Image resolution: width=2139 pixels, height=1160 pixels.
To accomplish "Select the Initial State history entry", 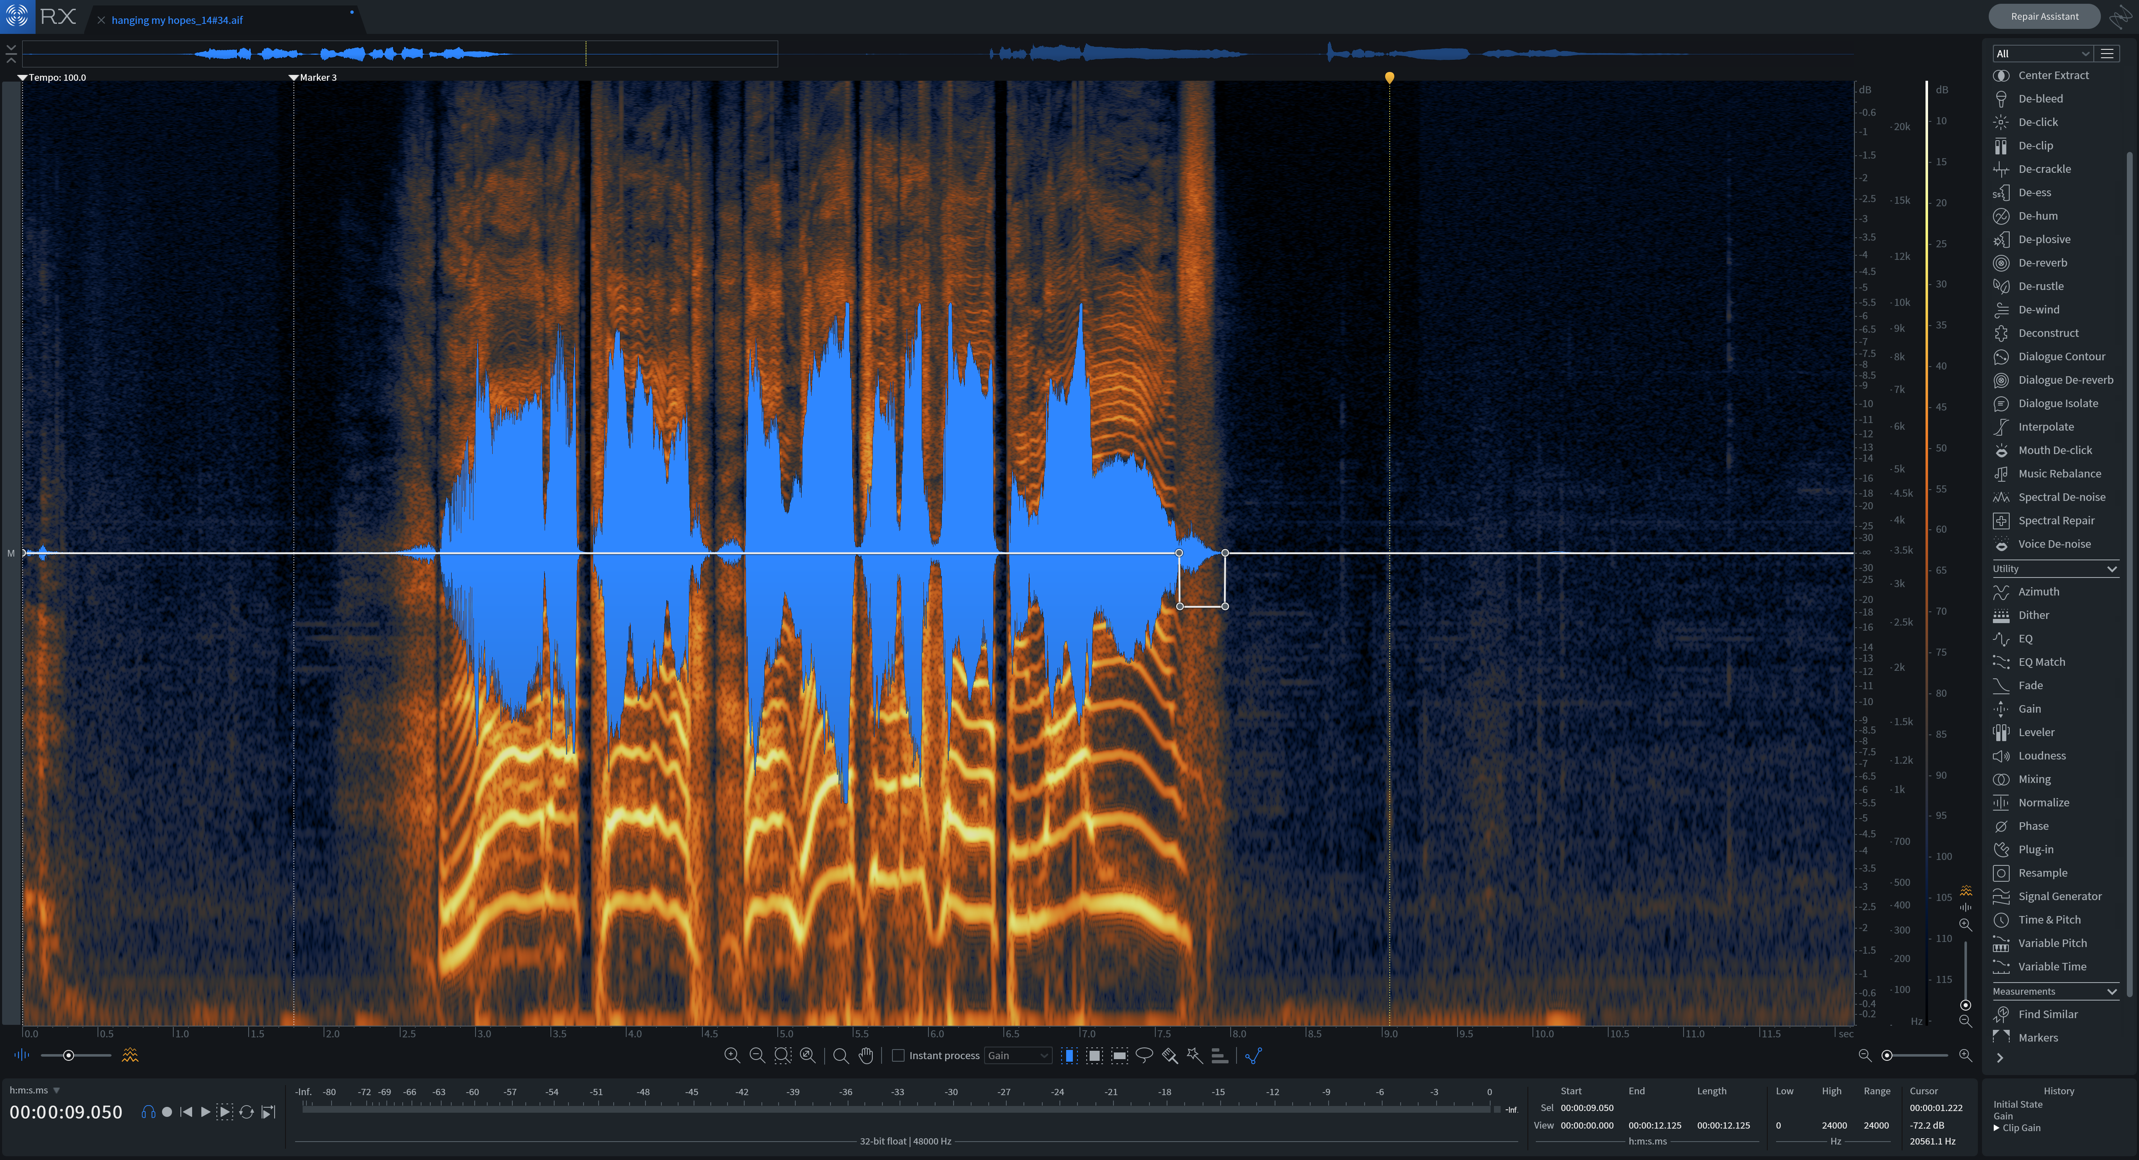I will point(2018,1105).
